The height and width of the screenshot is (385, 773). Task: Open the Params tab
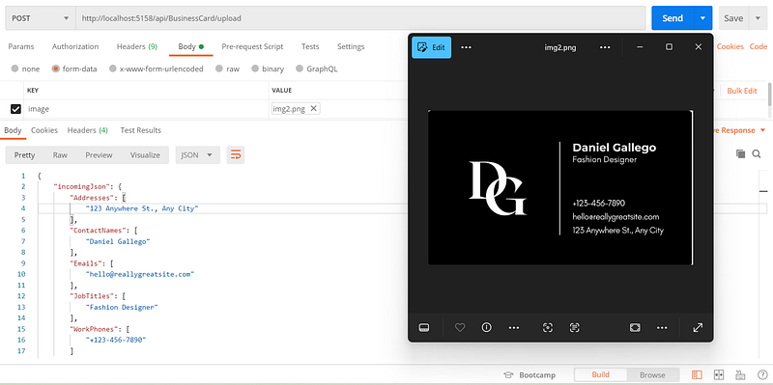point(21,46)
